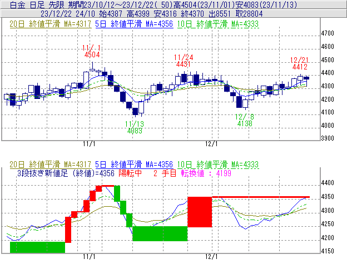Click the 11/1 date label under the candlestick chart
Viewport: 347px width, 264px height.
coord(89,144)
